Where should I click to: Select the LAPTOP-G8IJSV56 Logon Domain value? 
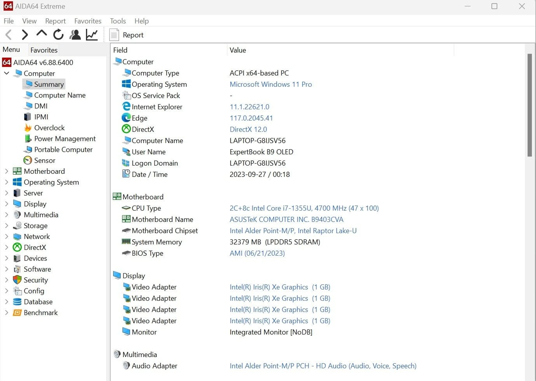click(257, 163)
